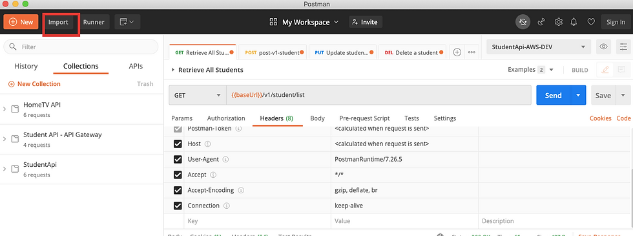Click the blue Send button

(554, 96)
